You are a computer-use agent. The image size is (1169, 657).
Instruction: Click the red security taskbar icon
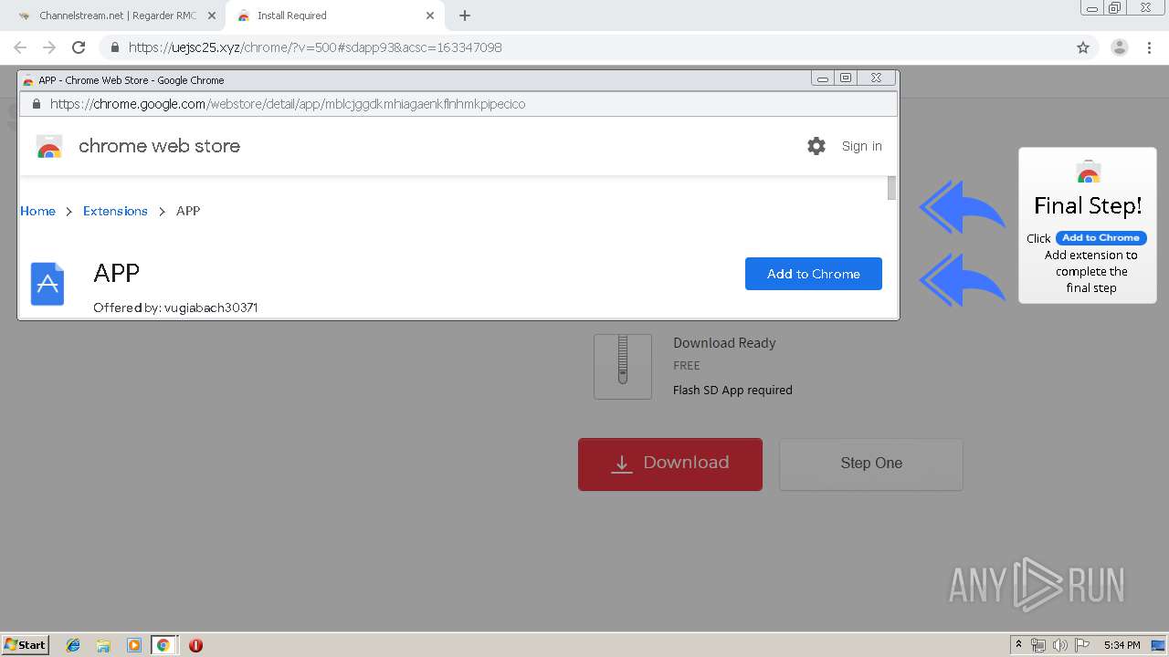[x=195, y=645]
